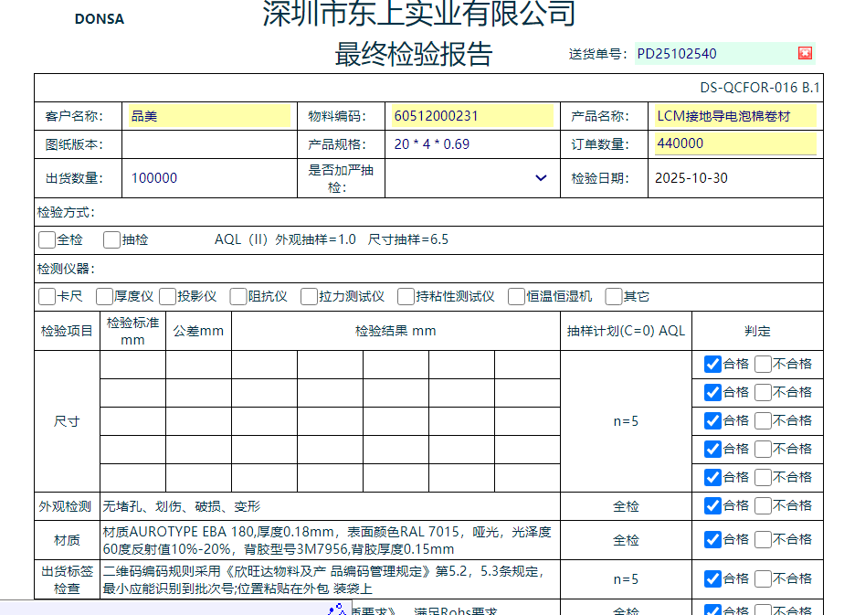This screenshot has width=844, height=615.
Task: Check 不合格 for 出货标签检查 row
Action: click(764, 578)
